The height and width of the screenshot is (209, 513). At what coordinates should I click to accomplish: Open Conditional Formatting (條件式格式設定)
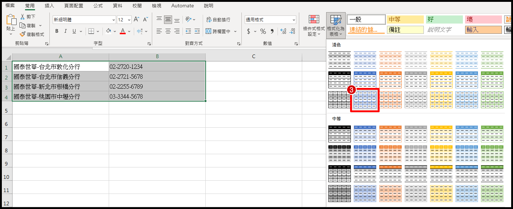point(314,25)
